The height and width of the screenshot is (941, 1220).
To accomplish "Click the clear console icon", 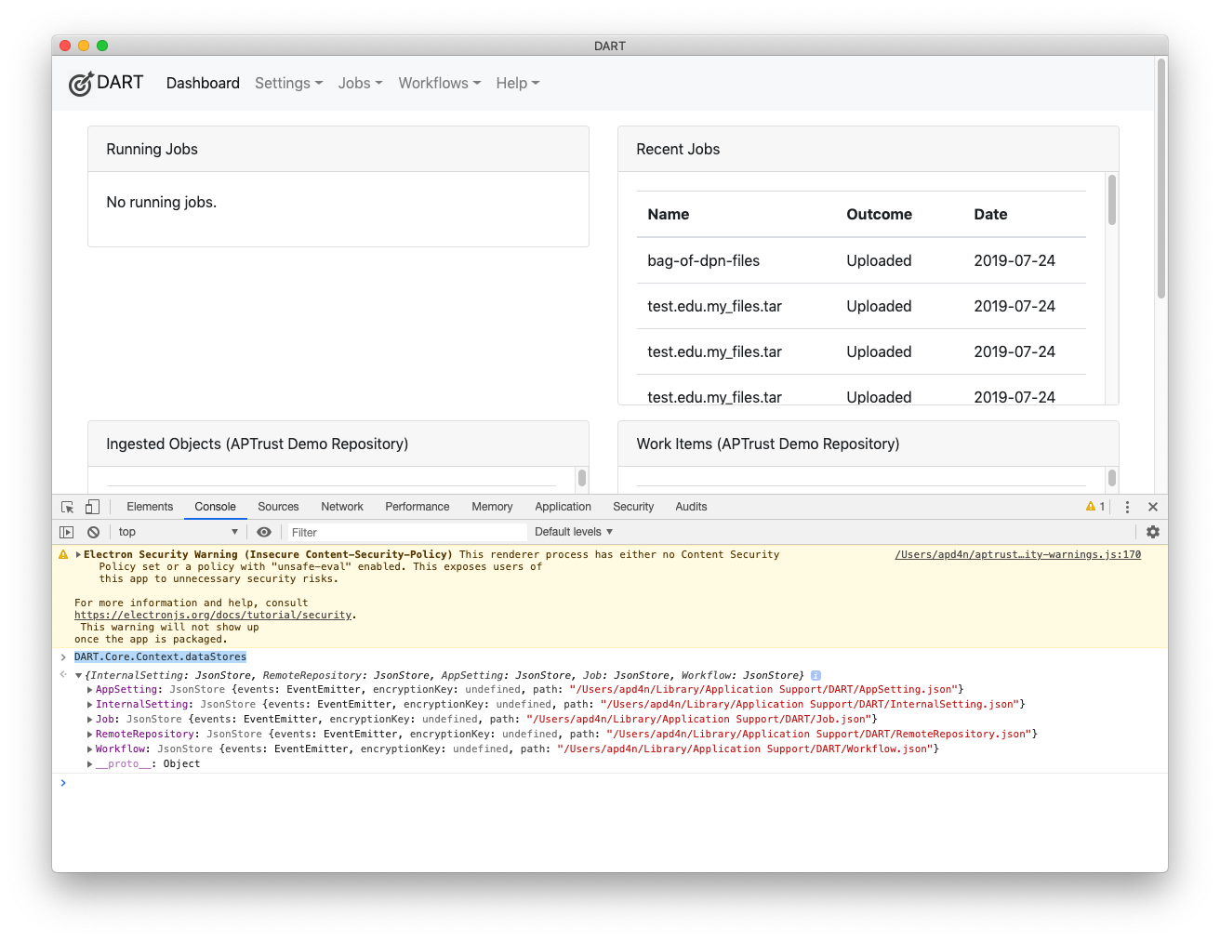I will [x=93, y=532].
